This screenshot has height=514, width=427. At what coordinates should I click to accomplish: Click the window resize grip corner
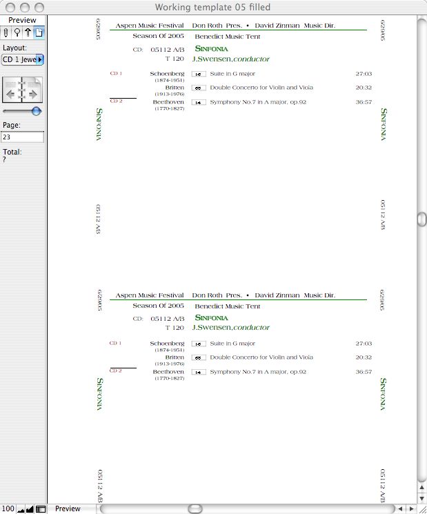coord(421,509)
